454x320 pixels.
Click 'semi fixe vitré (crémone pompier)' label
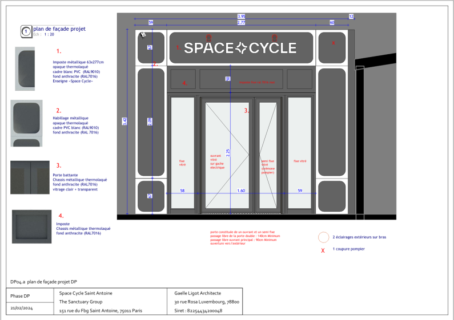click(x=268, y=167)
